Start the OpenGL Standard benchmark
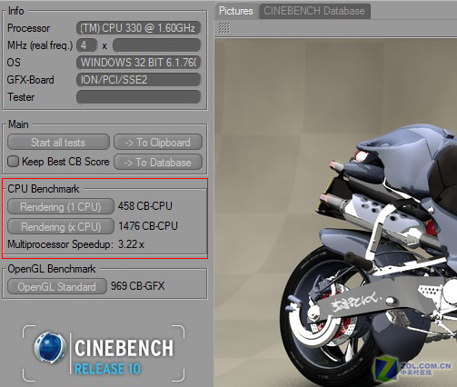The height and width of the screenshot is (387, 457). click(57, 286)
